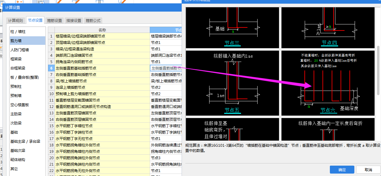
Task: Click row 11 垂直筋楼层变截面锚固节点 name cell
Action: (x=102, y=100)
